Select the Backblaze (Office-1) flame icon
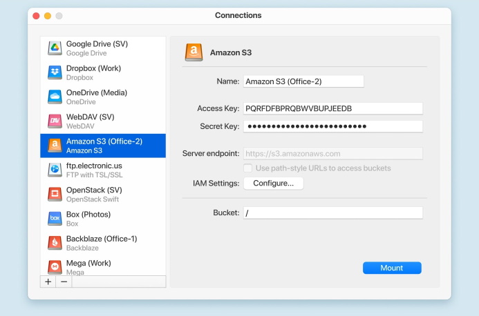The width and height of the screenshot is (479, 316). 55,243
